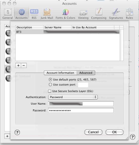Open Composing preferences
139x145 pixels.
click(x=99, y=14)
